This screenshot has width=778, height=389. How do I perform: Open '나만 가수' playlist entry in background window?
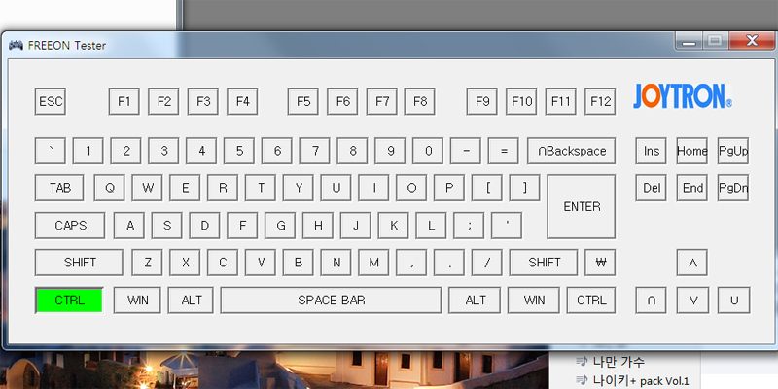point(619,362)
